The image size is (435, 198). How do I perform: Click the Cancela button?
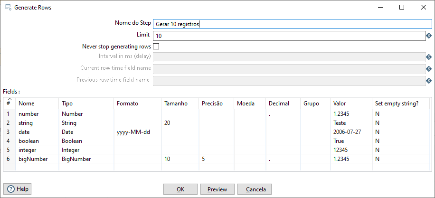coord(255,189)
